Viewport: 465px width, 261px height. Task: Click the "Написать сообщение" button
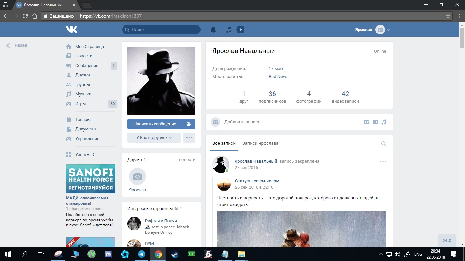(155, 124)
